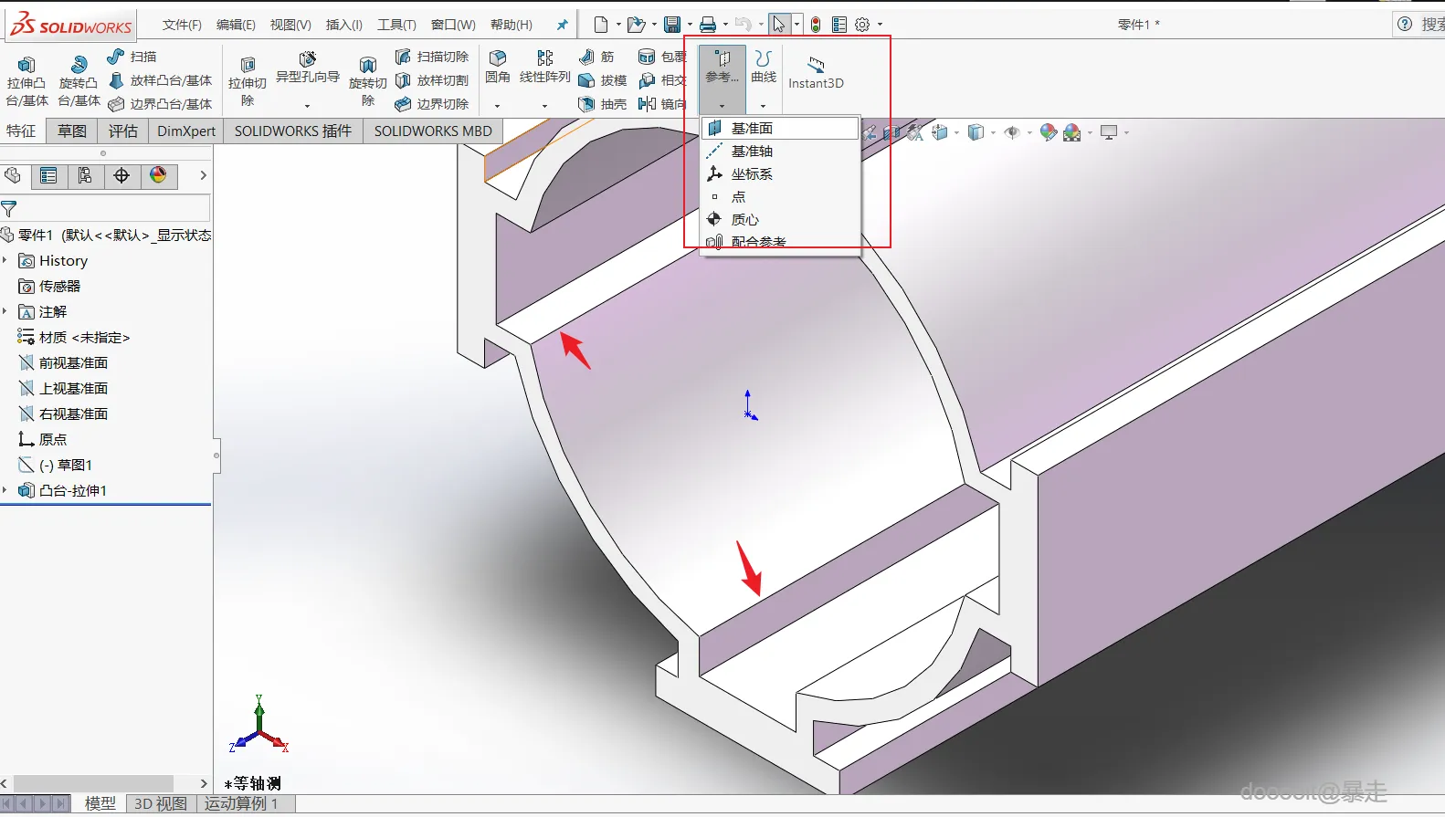Switch to the 运动算例 1 bottom tab
Viewport: 1445px width, 817px height.
(241, 803)
